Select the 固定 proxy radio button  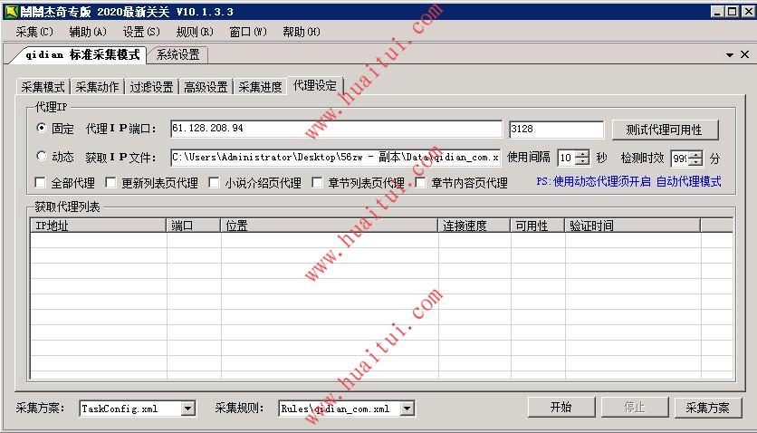point(42,128)
